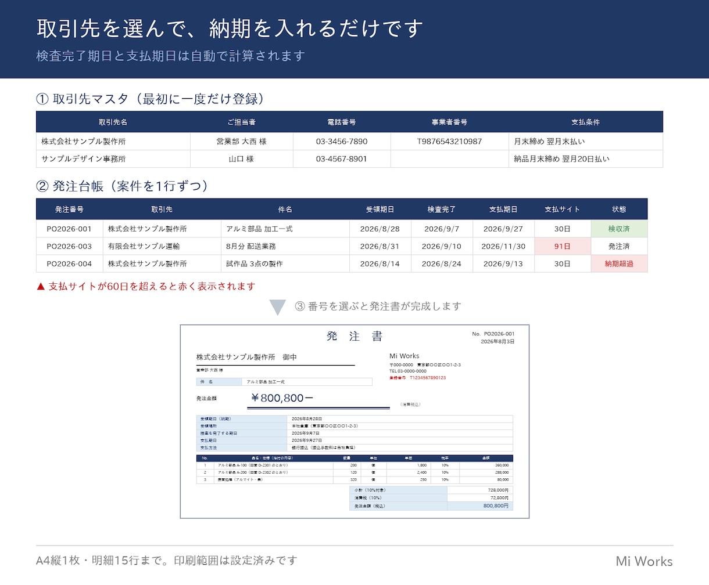This screenshot has width=709, height=585.
Task: Click the 状態 column header
Action: point(619,209)
